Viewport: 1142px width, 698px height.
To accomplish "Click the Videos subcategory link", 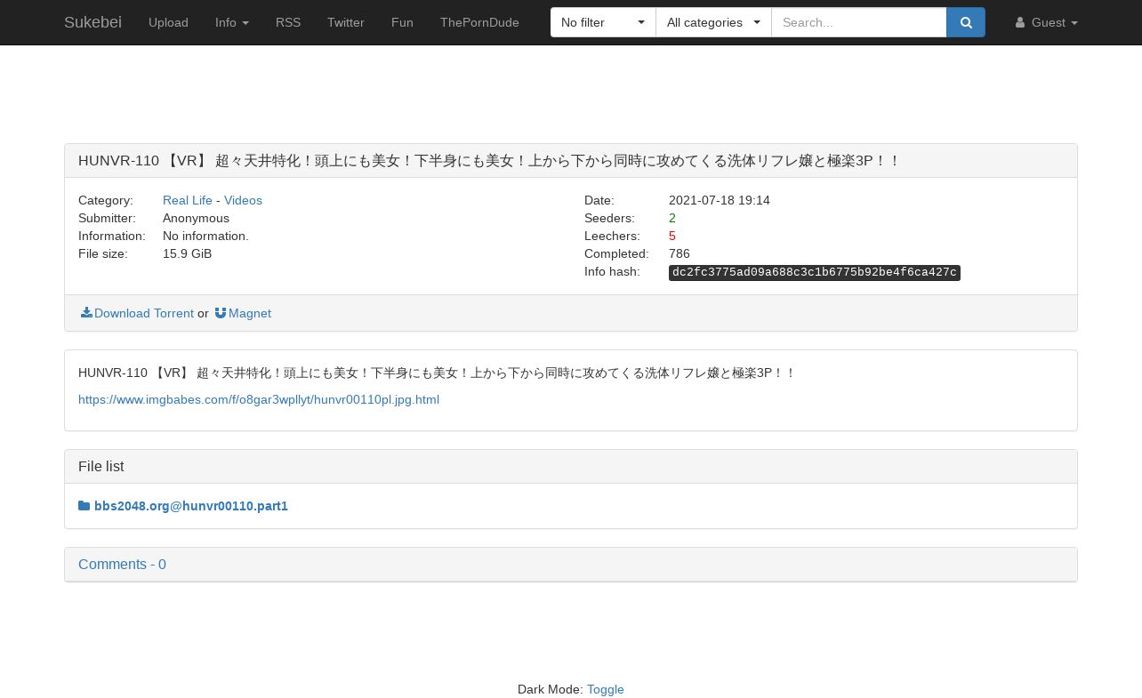I will coord(243,200).
